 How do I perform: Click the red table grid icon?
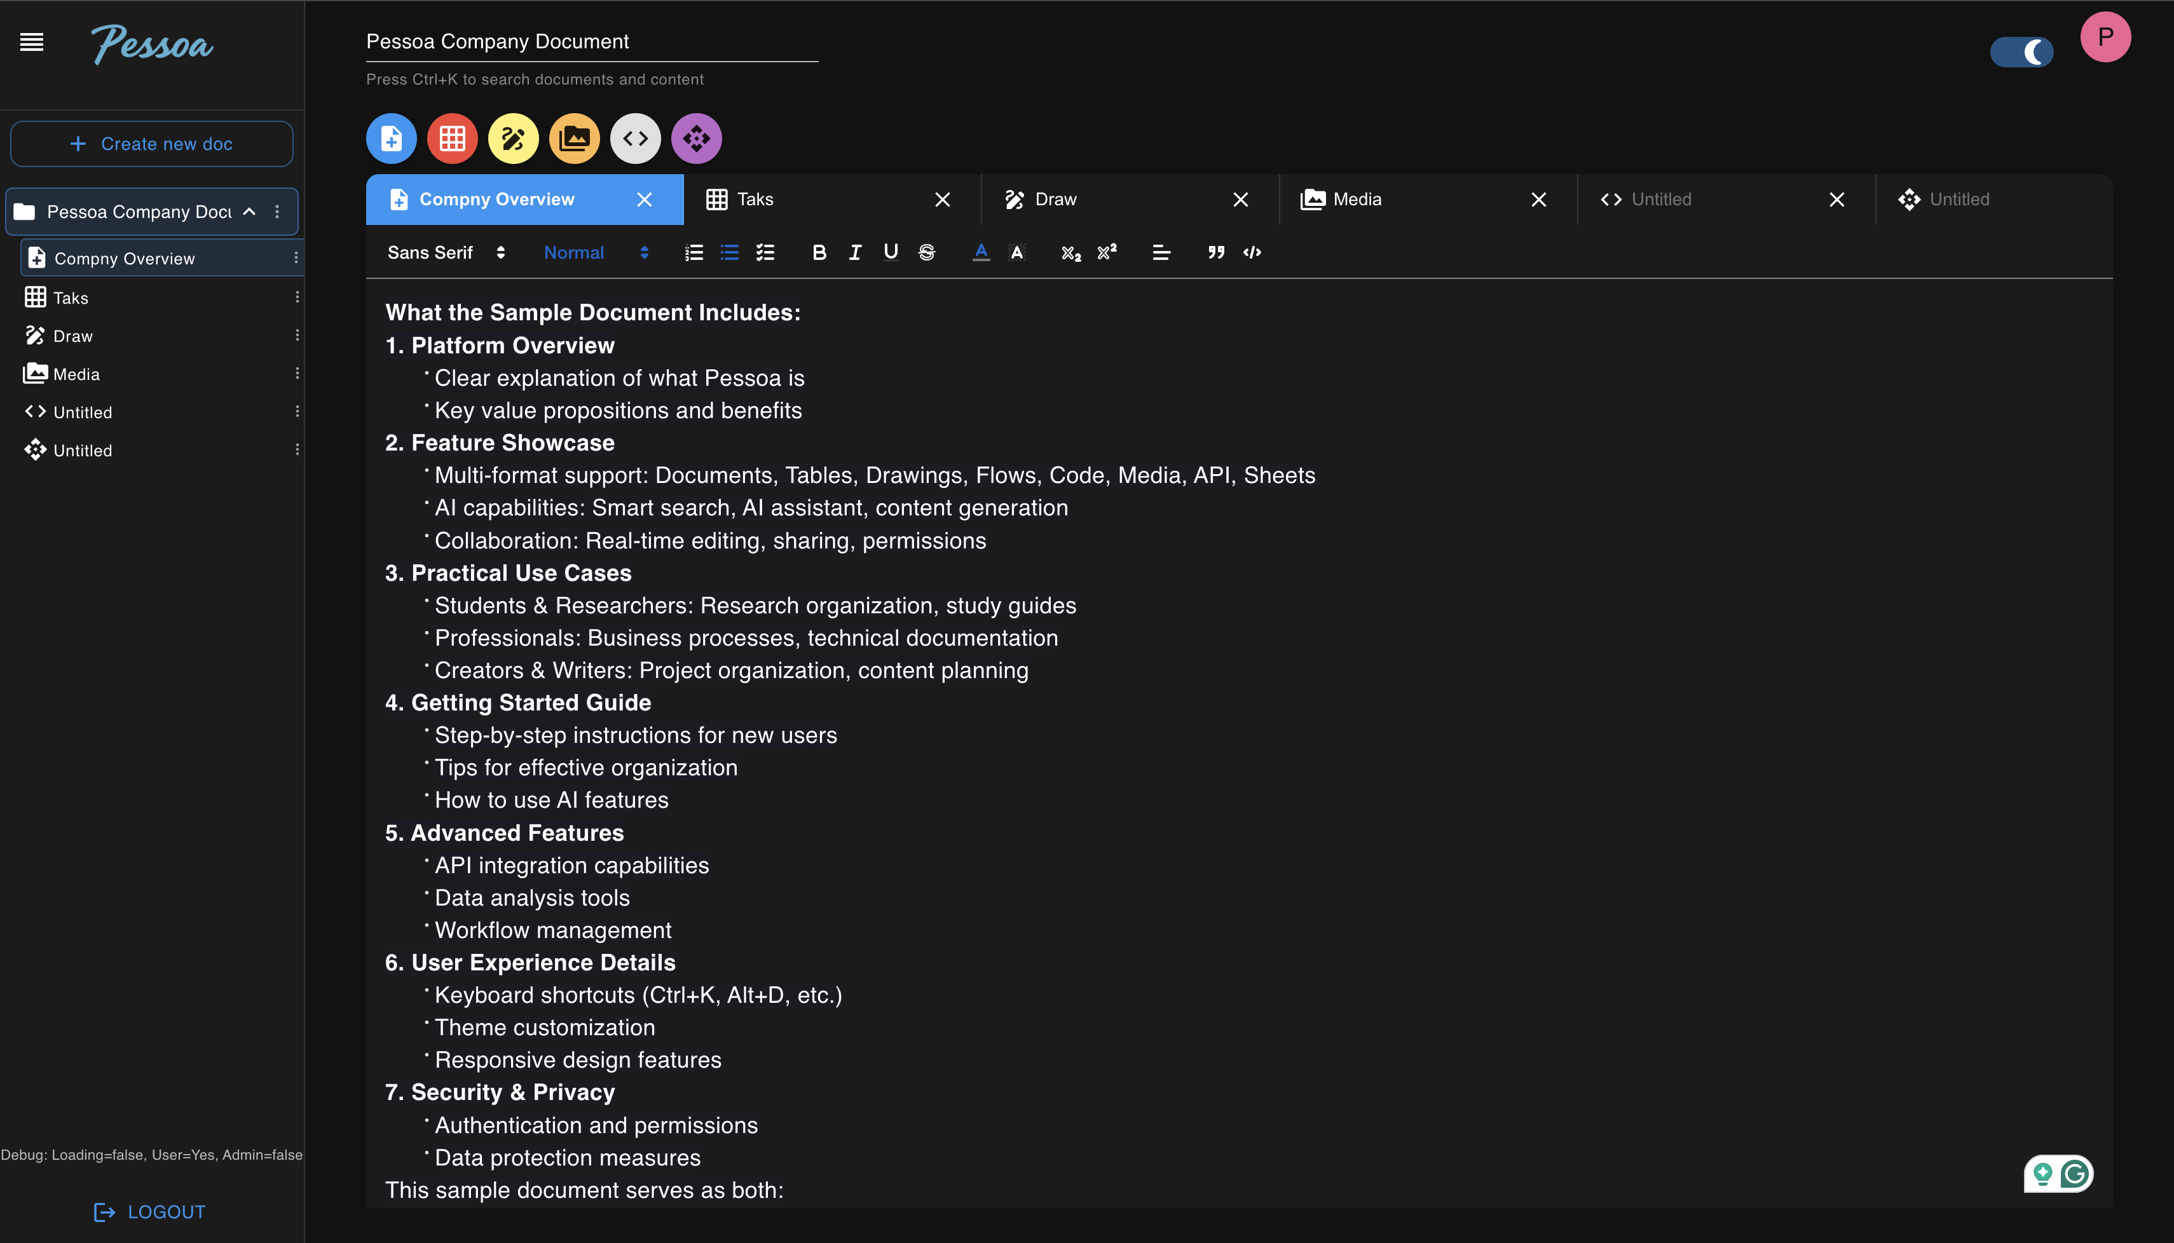[452, 139]
